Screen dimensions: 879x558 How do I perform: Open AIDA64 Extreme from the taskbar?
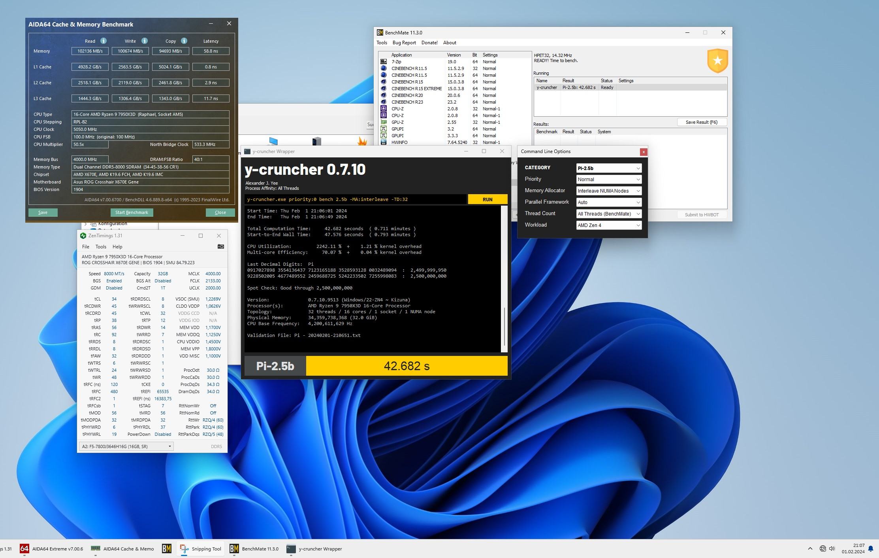click(52, 549)
